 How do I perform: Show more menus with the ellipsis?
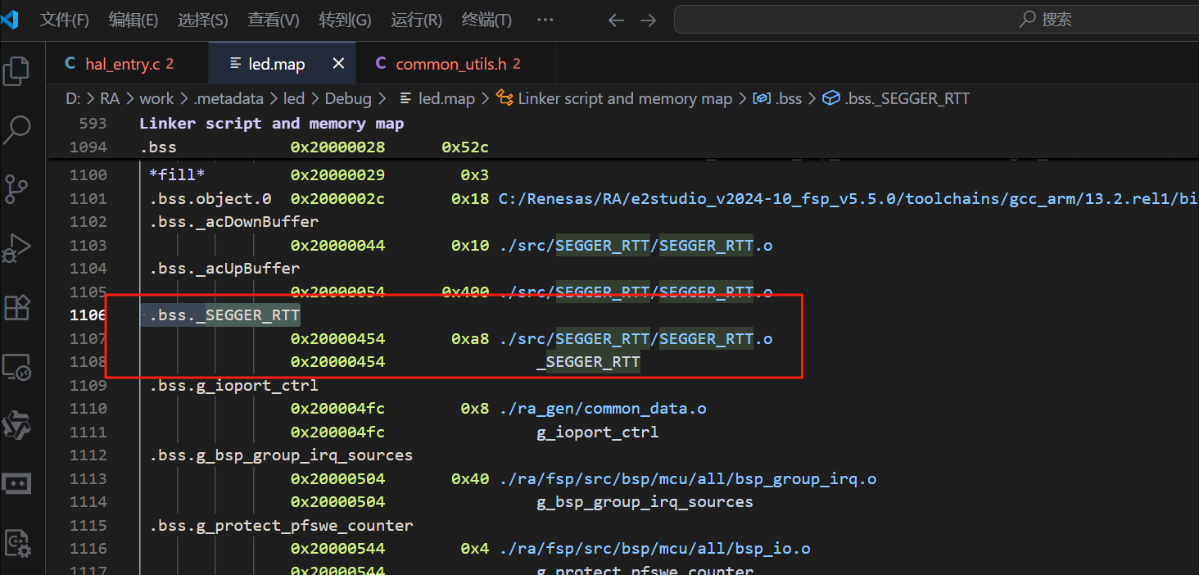545,20
